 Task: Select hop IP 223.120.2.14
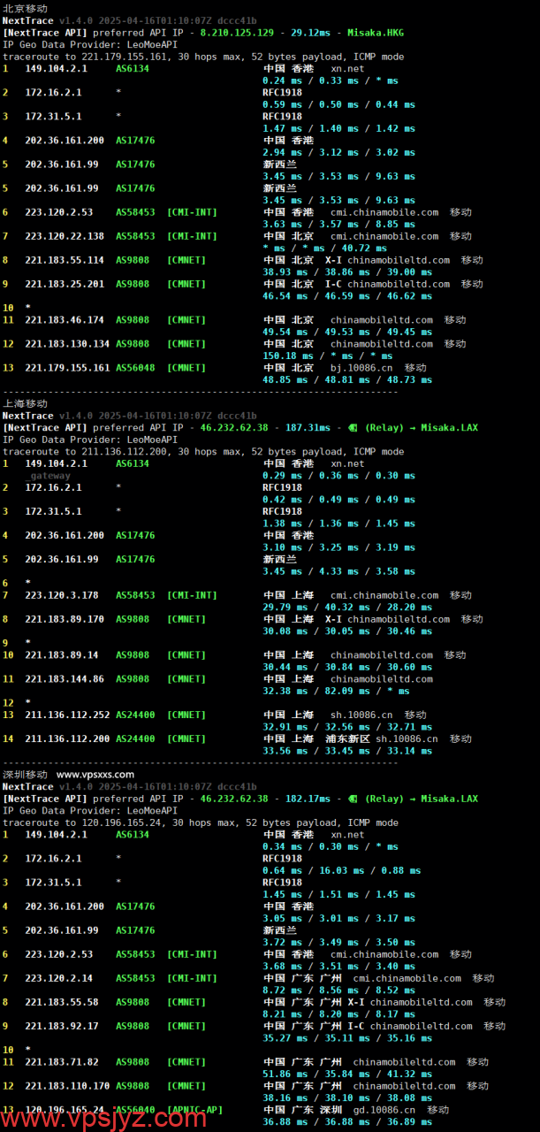coord(58,978)
